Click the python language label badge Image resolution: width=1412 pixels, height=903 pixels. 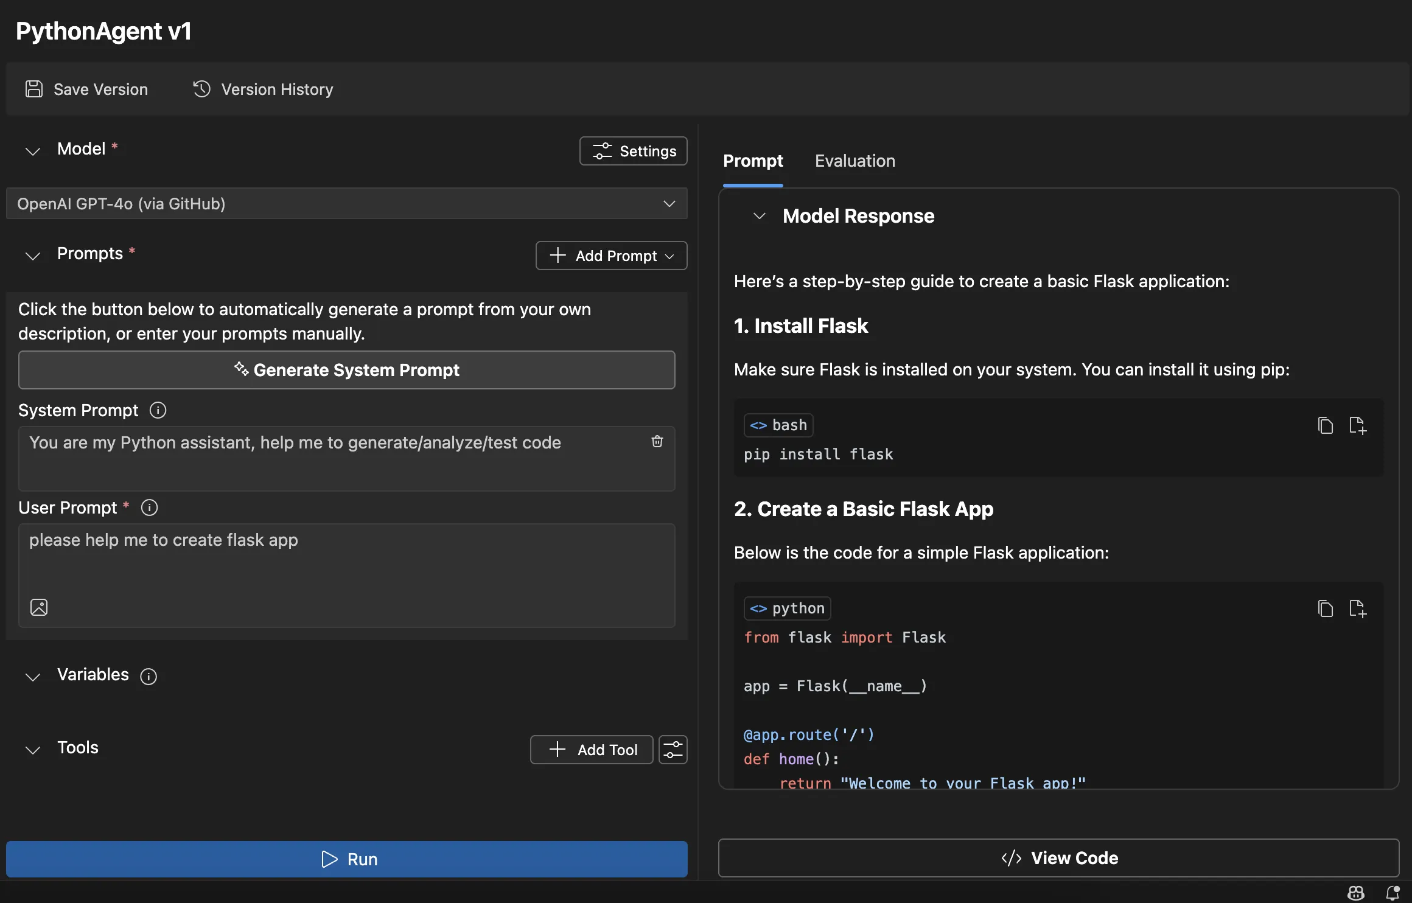pos(787,608)
